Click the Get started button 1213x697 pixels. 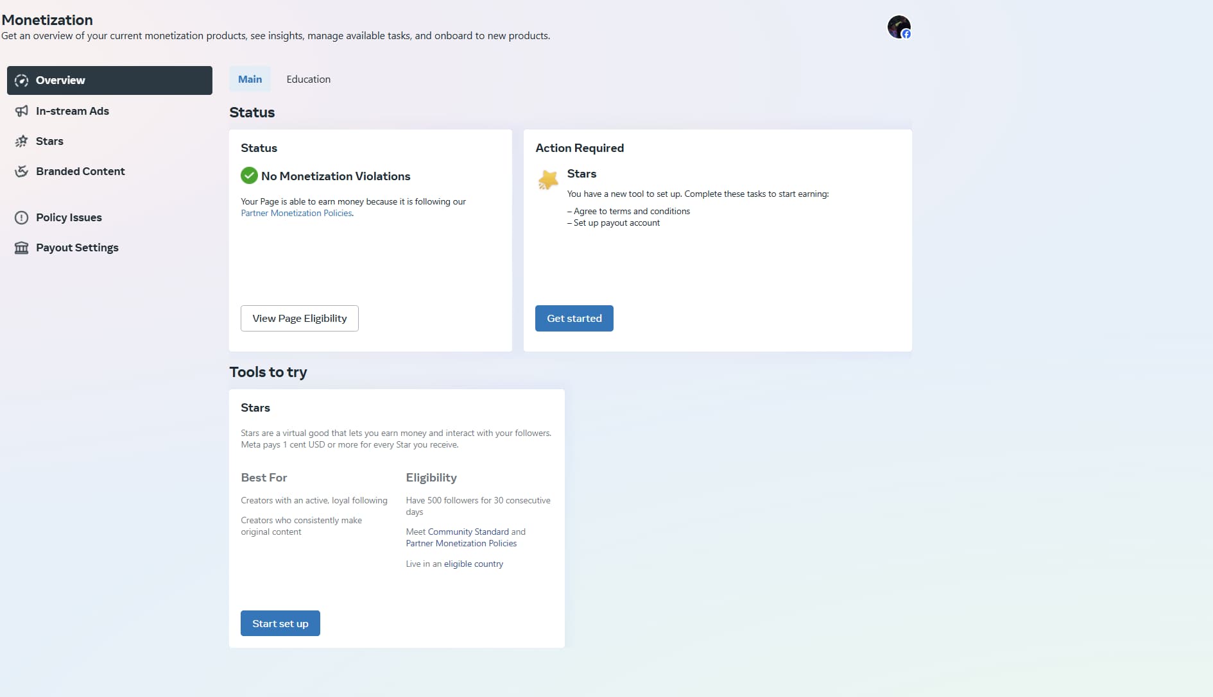[x=574, y=318]
